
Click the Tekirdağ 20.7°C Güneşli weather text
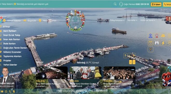(x=88, y=63)
